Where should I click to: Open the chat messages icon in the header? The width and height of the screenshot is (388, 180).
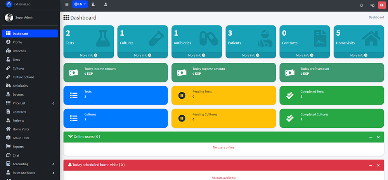(x=372, y=5)
